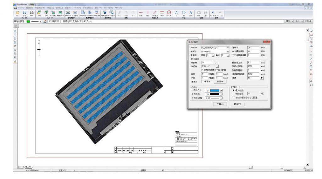Click the black frame color swatch
Image resolution: width=322 pixels, height=179 pixels.
point(214,94)
